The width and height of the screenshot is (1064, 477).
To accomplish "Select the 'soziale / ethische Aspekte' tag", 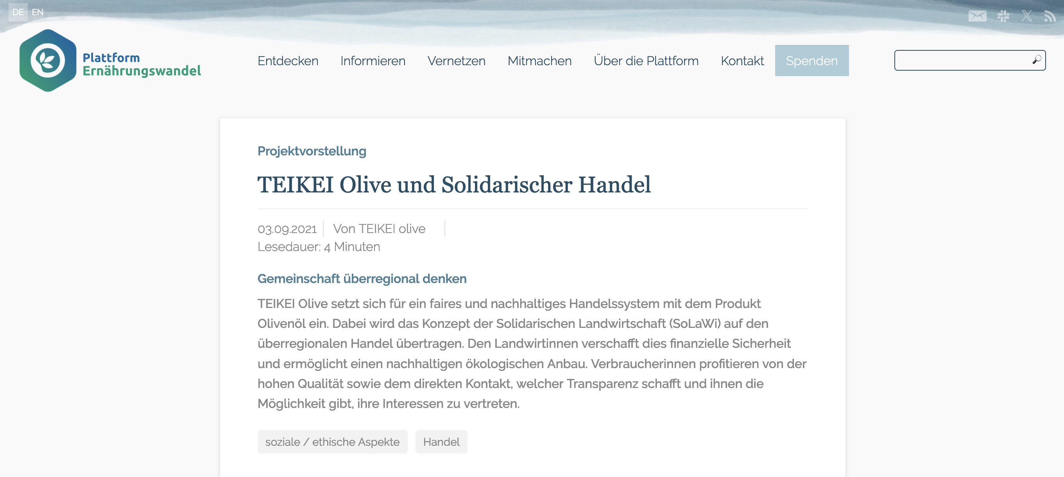I will (333, 442).
